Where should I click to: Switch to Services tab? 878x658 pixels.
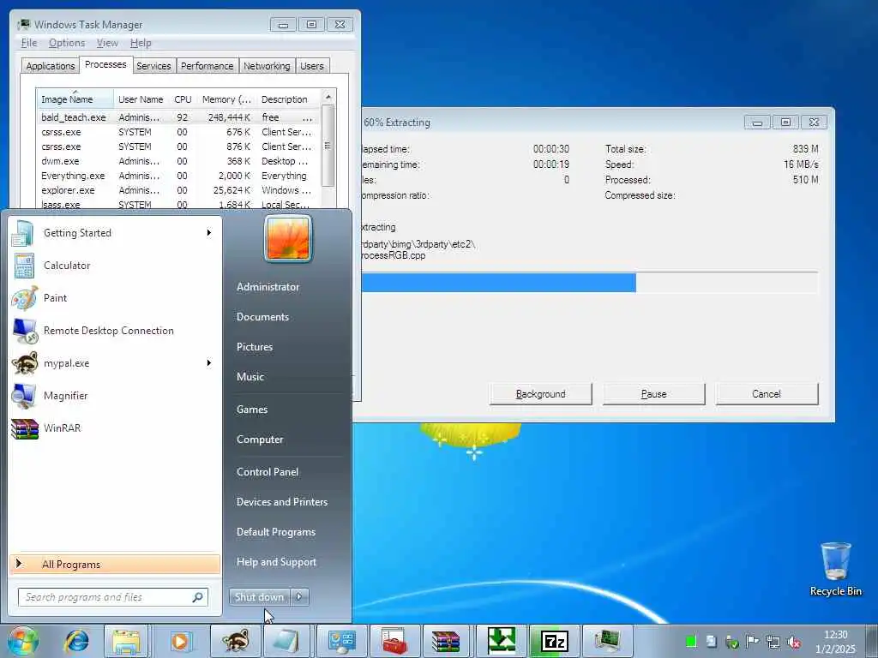coord(153,65)
